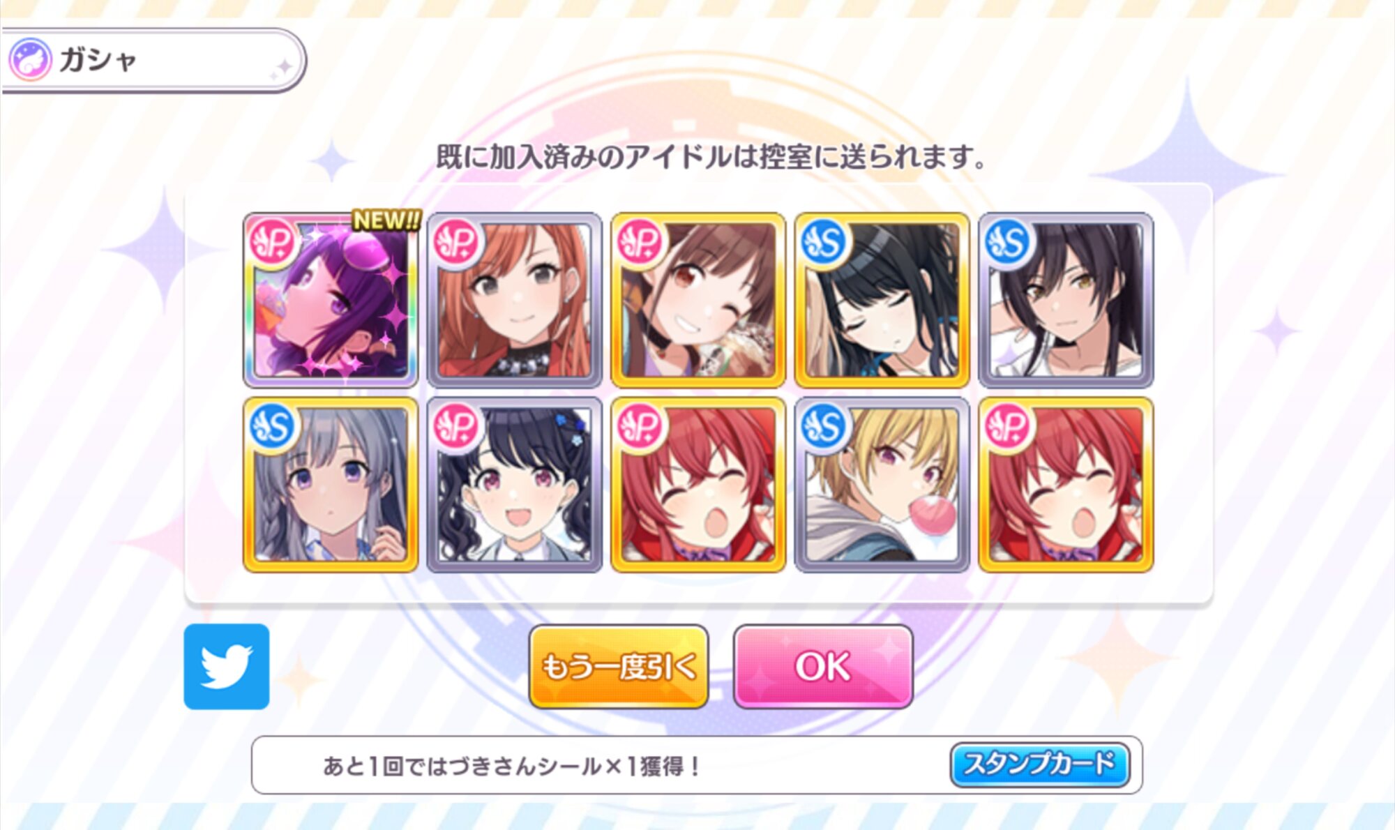The width and height of the screenshot is (1395, 830).
Task: Click the NEW!! label on first card
Action: 386,220
